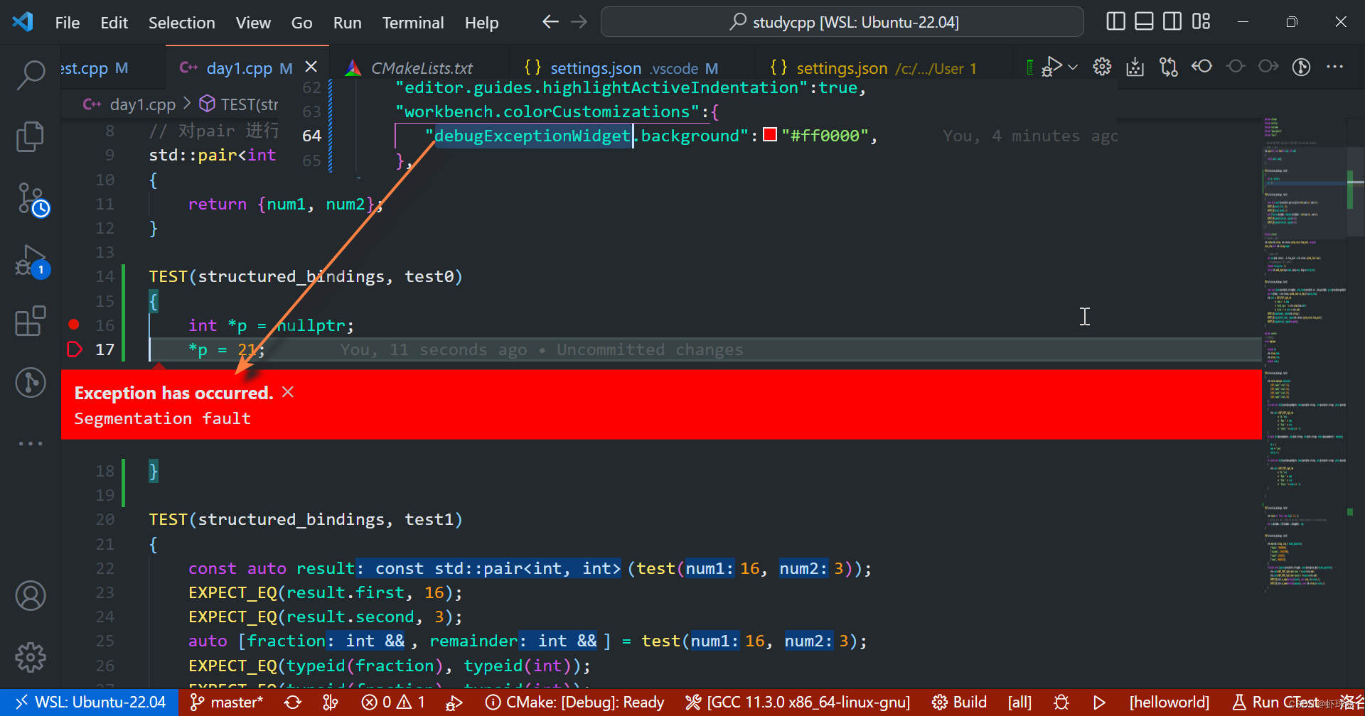
Task: Close the day1.cpp tab
Action: (311, 67)
